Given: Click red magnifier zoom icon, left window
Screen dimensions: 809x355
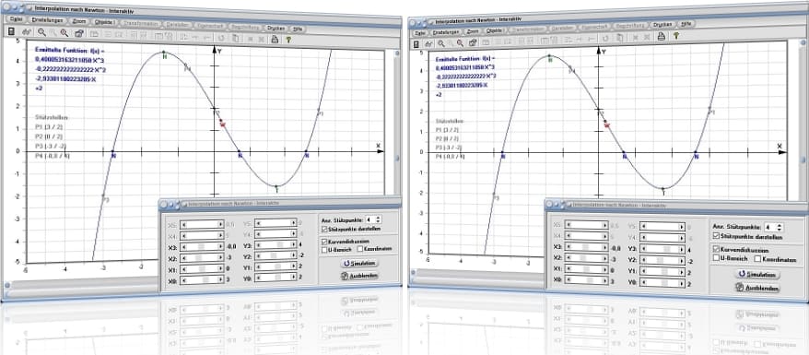Looking at the screenshot, I should (64, 33).
